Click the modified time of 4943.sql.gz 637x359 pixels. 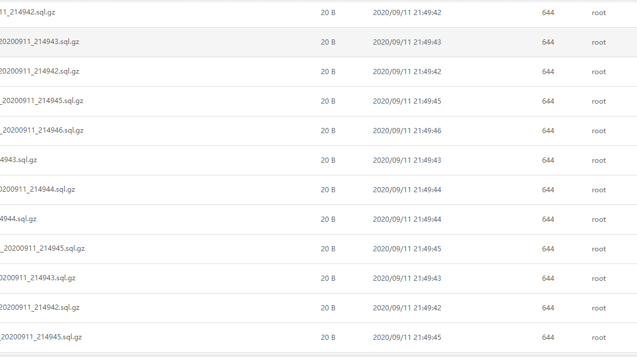pyautogui.click(x=407, y=160)
